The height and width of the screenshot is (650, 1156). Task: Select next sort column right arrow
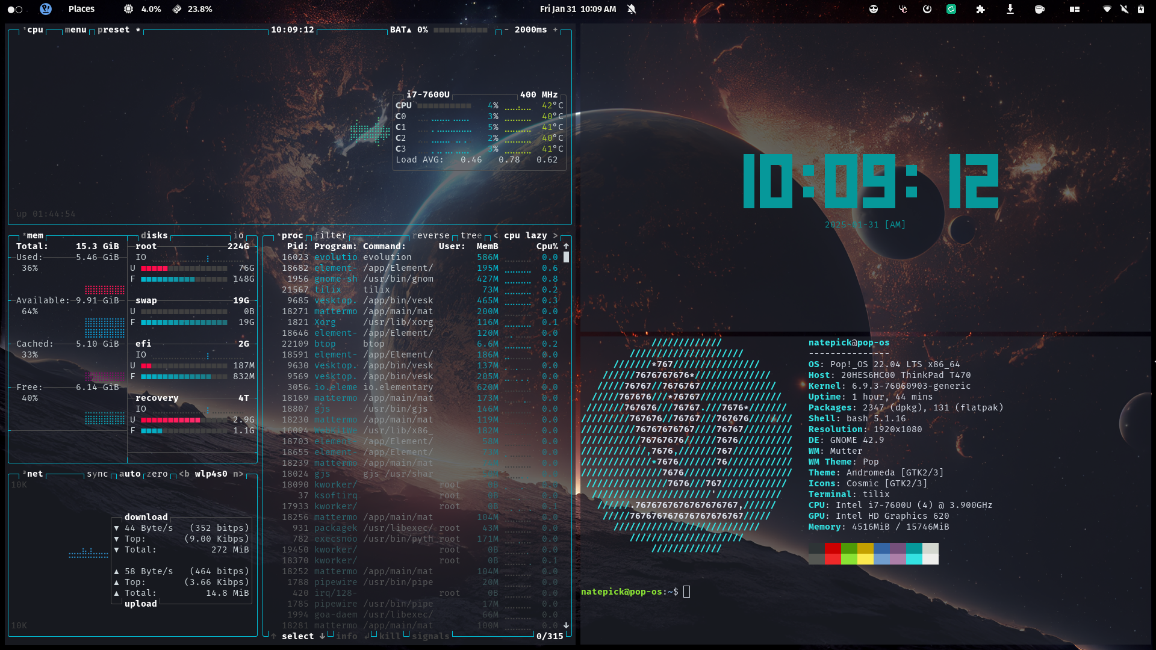(555, 235)
